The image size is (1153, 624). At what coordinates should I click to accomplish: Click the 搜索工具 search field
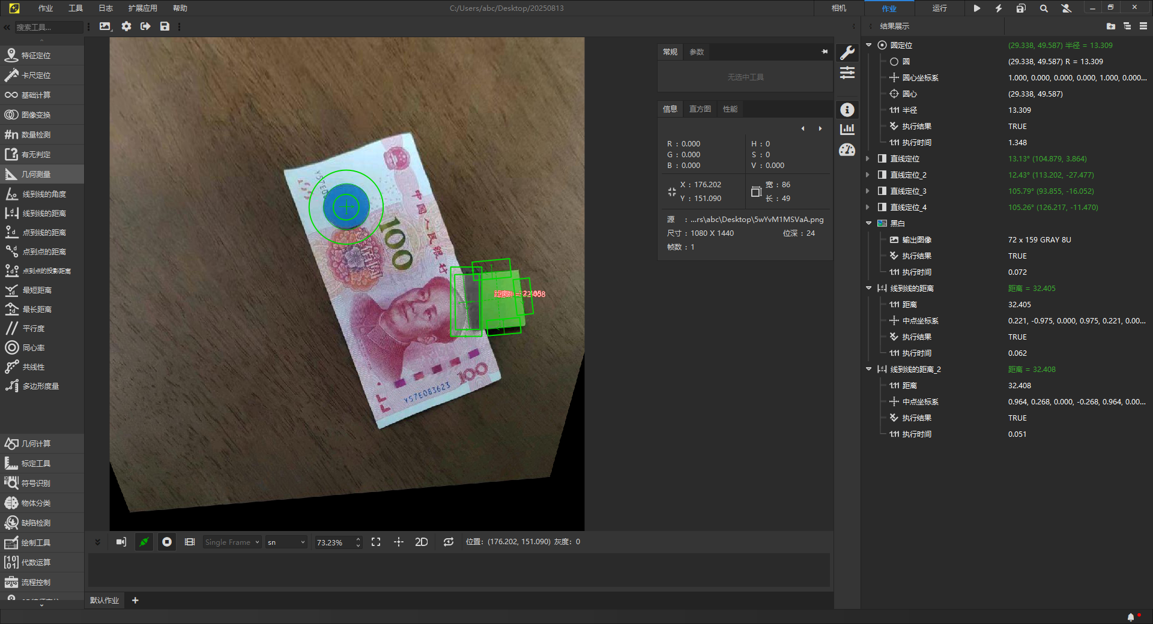coord(48,27)
